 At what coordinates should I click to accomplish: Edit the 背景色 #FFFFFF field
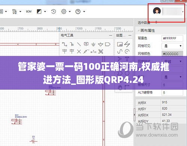click(x=172, y=38)
